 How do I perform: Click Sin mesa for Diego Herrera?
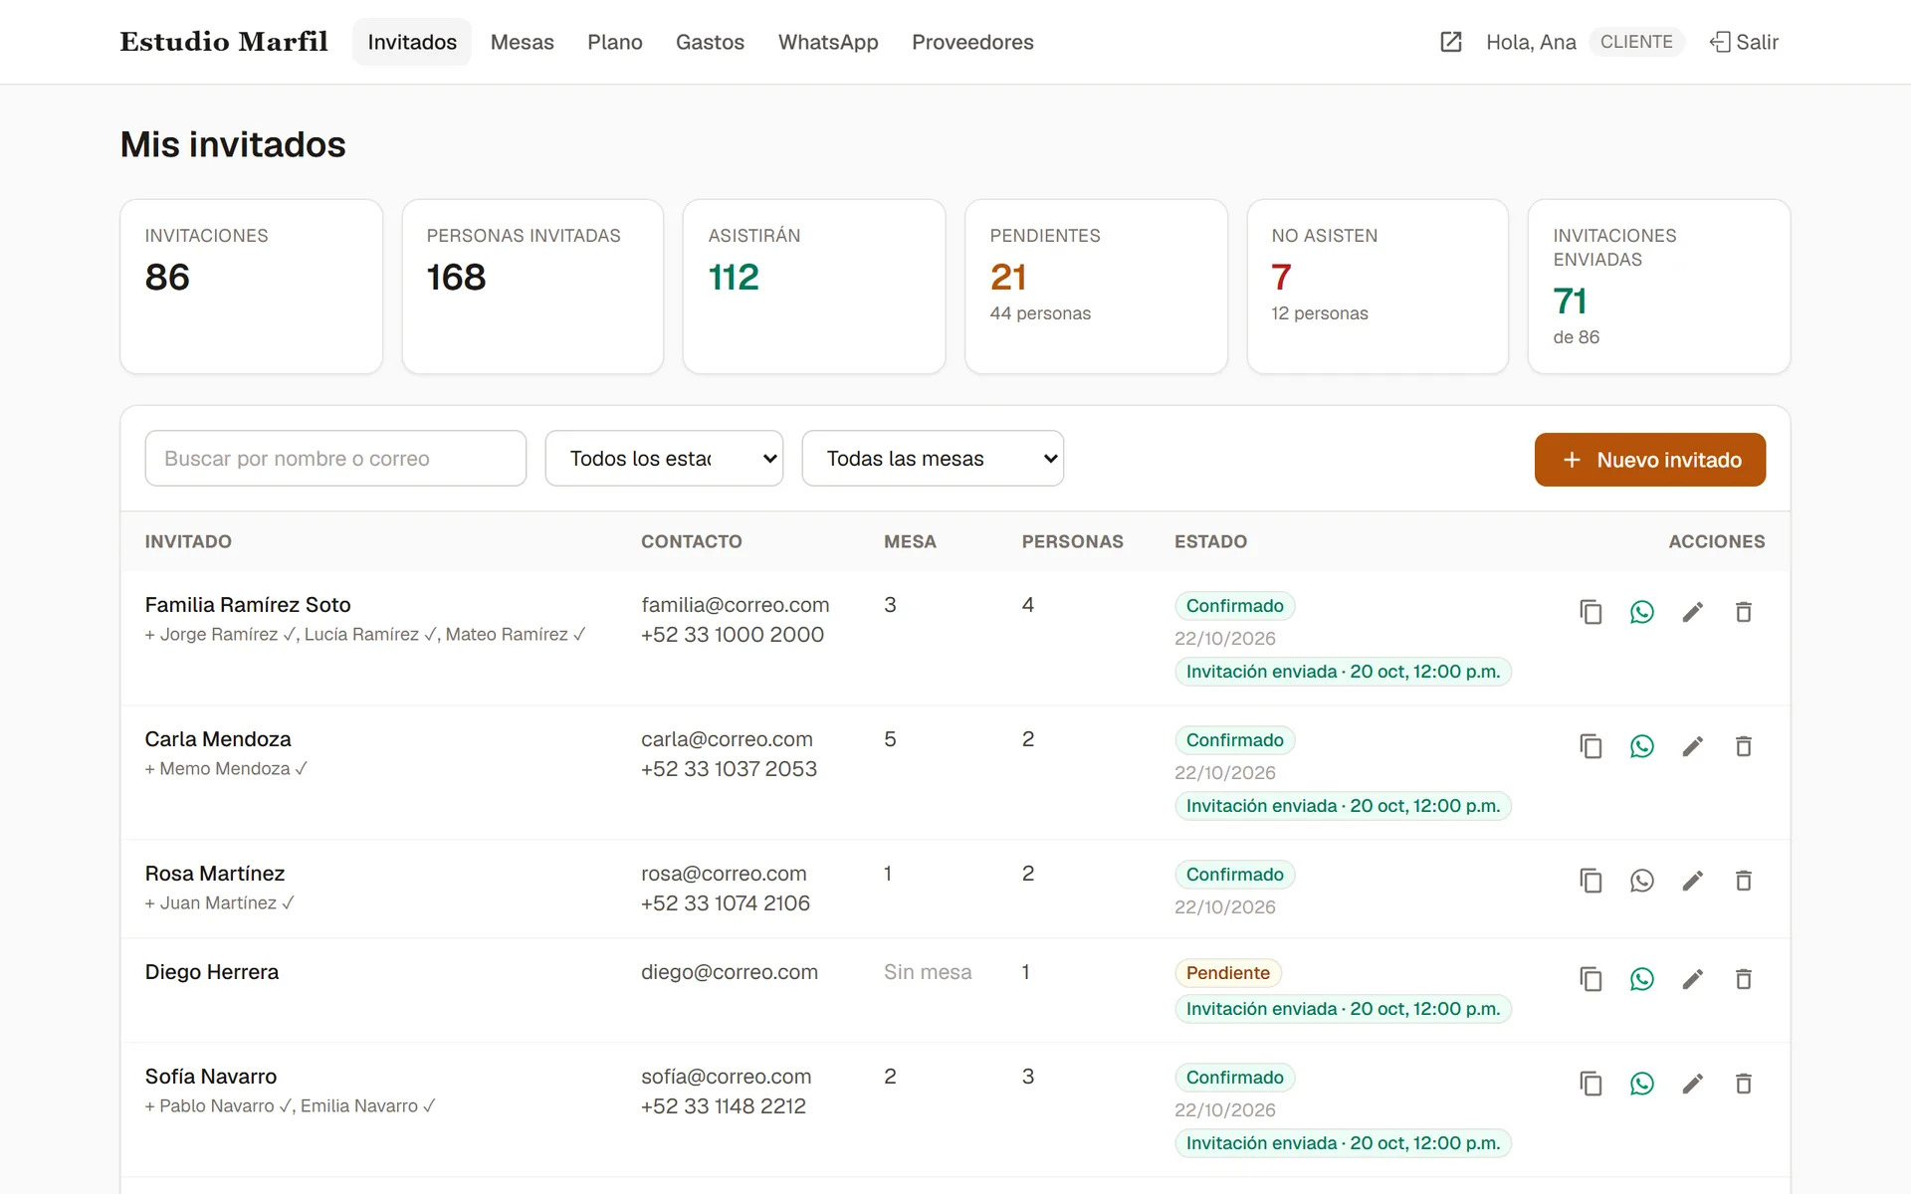pyautogui.click(x=928, y=972)
